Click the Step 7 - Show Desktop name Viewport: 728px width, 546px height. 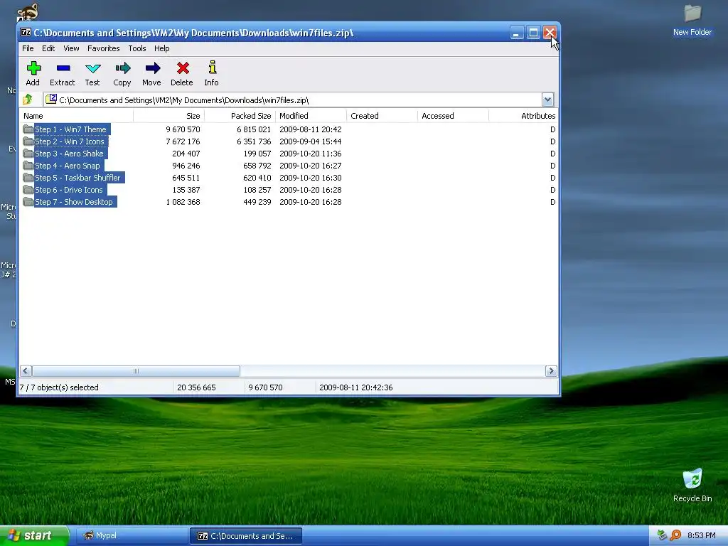pyautogui.click(x=74, y=202)
